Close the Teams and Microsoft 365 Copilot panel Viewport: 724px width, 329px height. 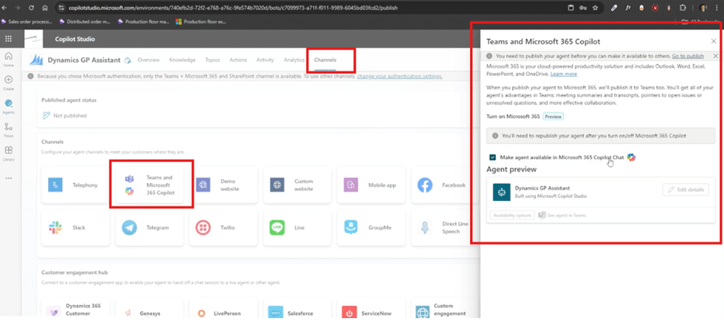[713, 42]
